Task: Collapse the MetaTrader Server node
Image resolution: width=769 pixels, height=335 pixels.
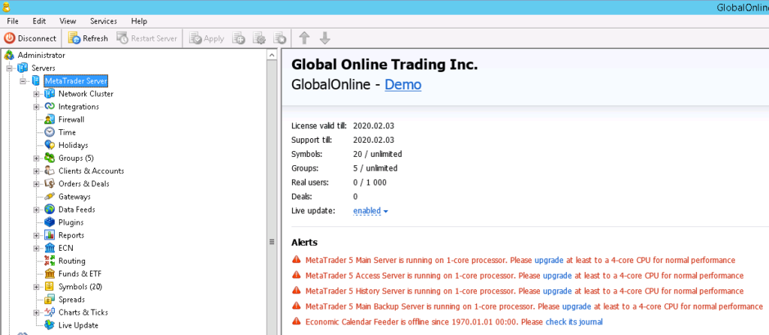Action: click(23, 81)
